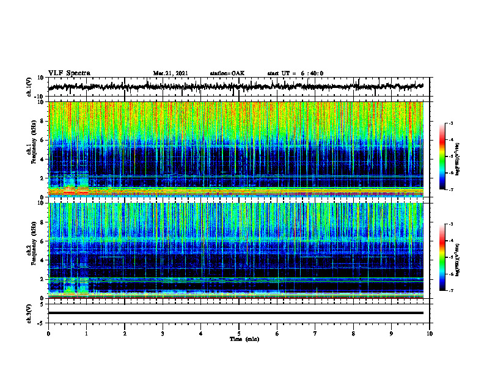Click the ch.2 color bar log(PSD) unit label
The image size is (484, 374).
tap(458, 260)
